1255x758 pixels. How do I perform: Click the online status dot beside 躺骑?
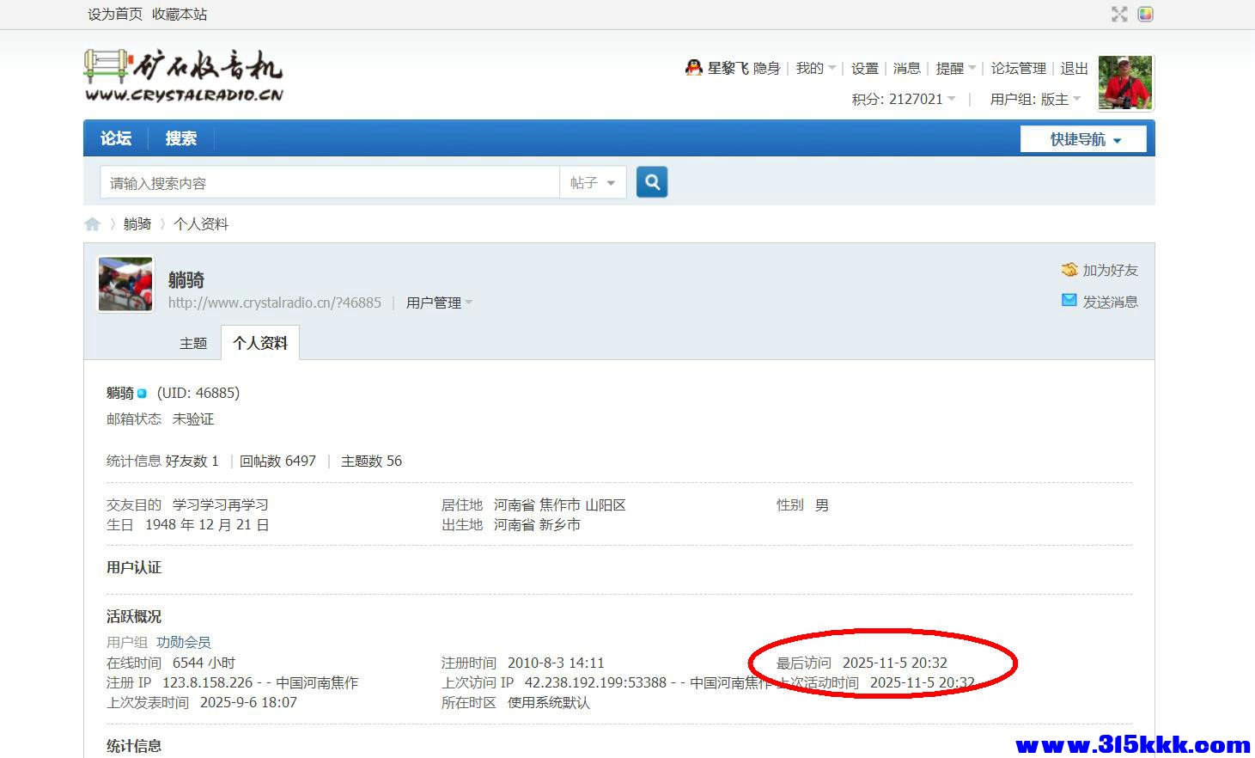(143, 393)
